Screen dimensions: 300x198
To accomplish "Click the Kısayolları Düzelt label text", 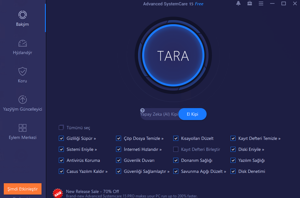I will pos(197,139).
